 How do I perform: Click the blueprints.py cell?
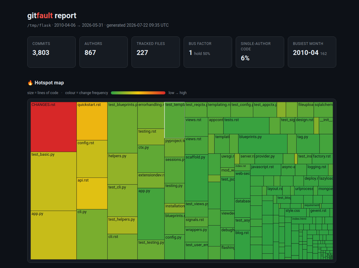click(263, 144)
